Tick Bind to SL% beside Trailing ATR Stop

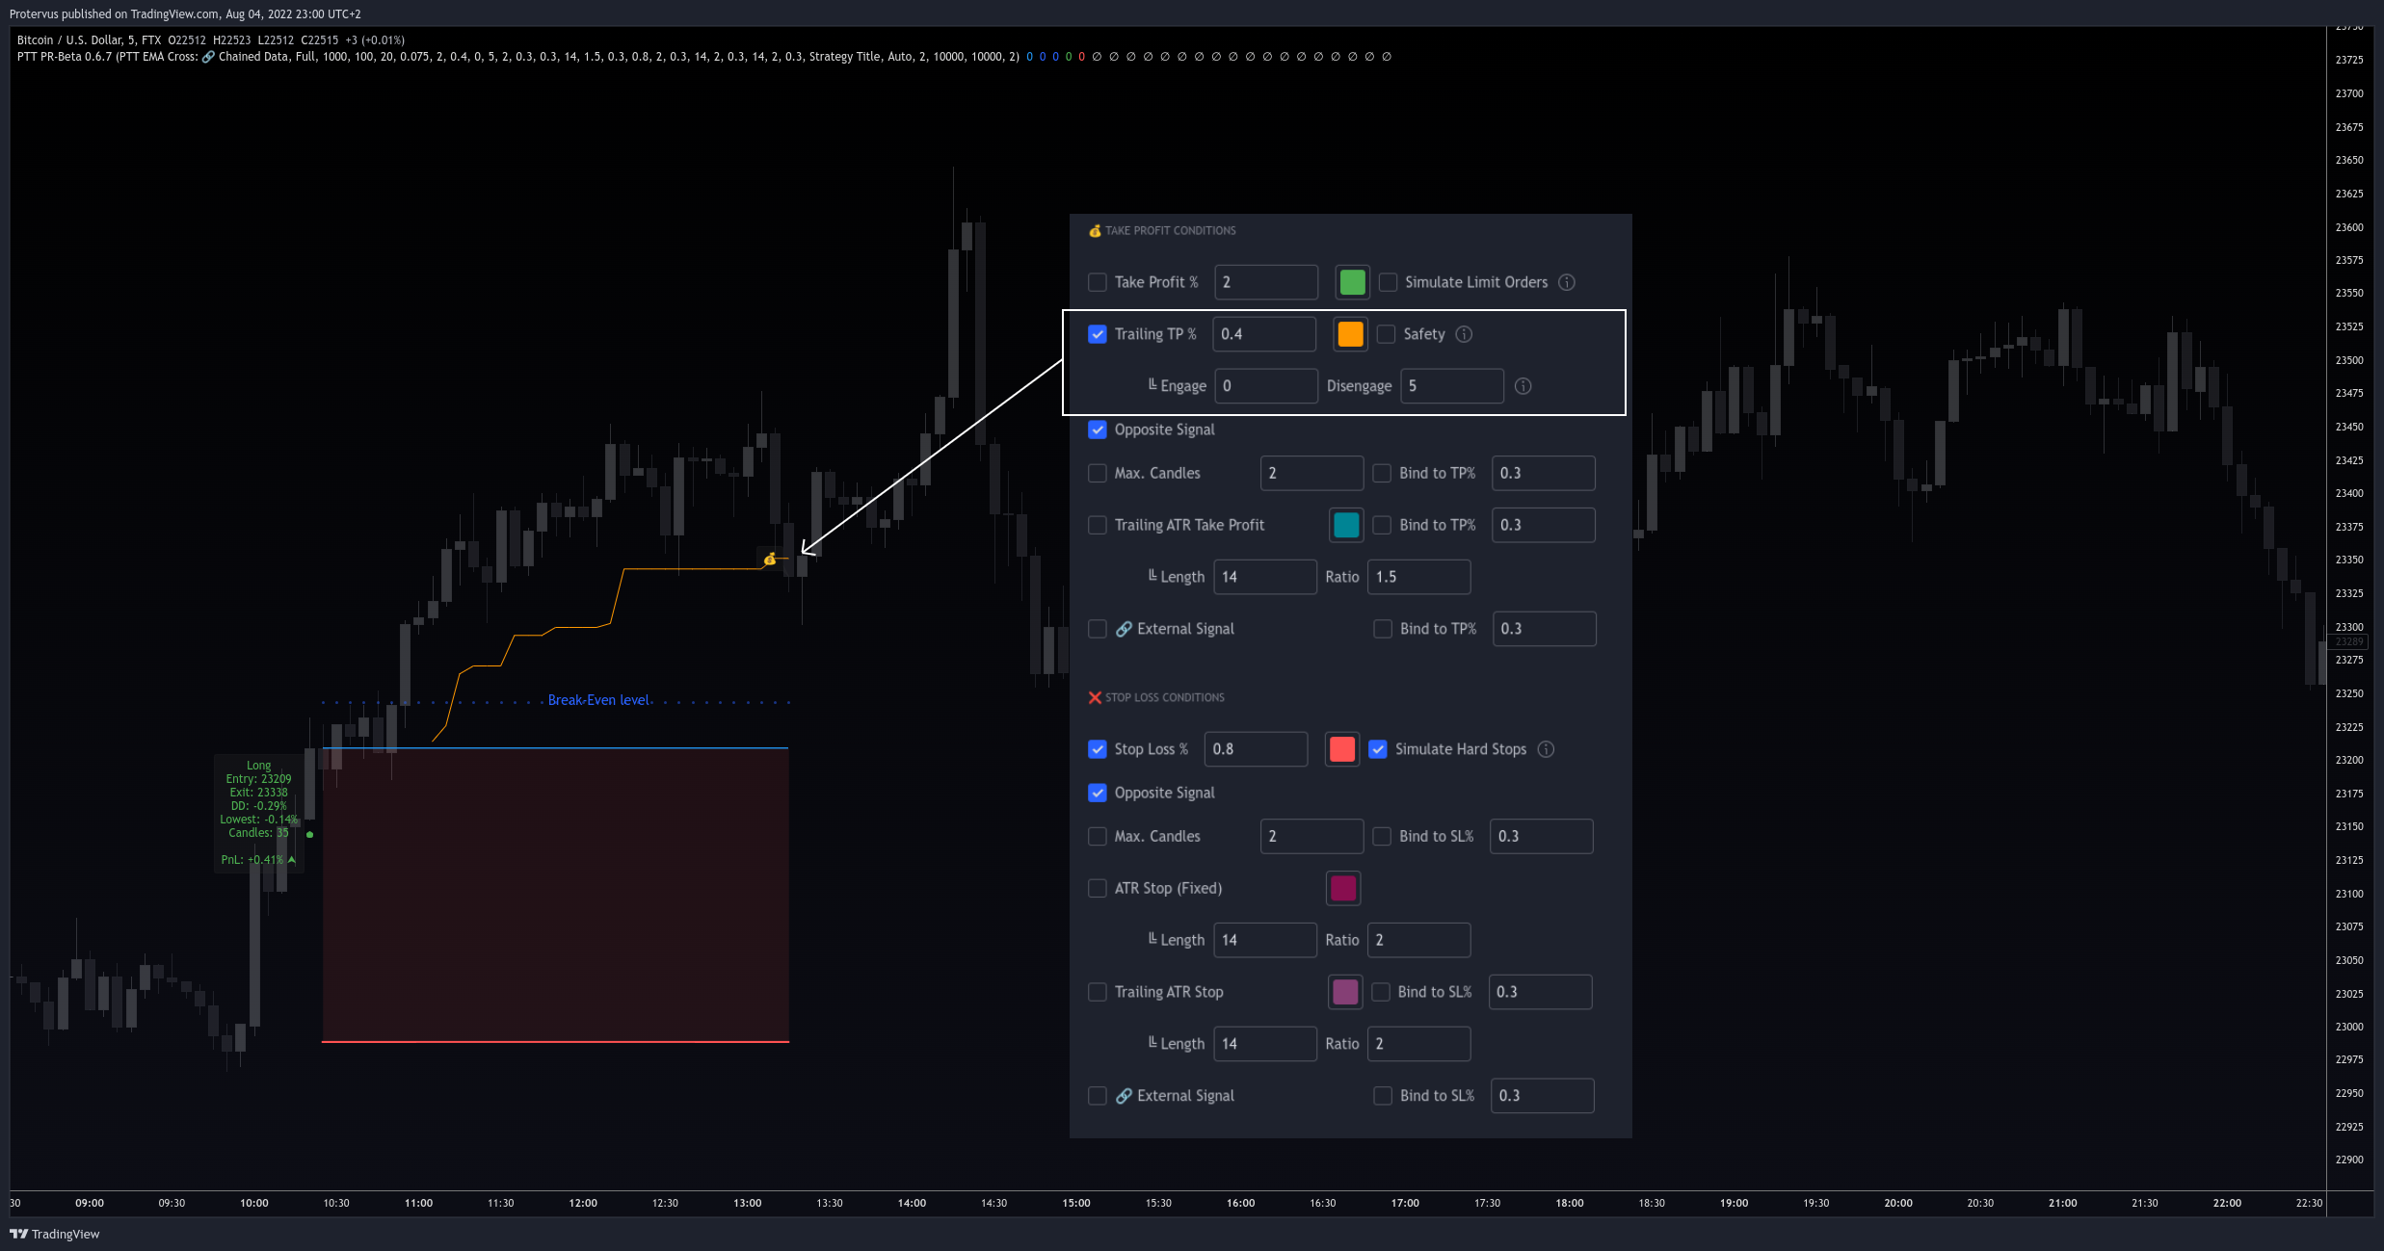point(1380,992)
